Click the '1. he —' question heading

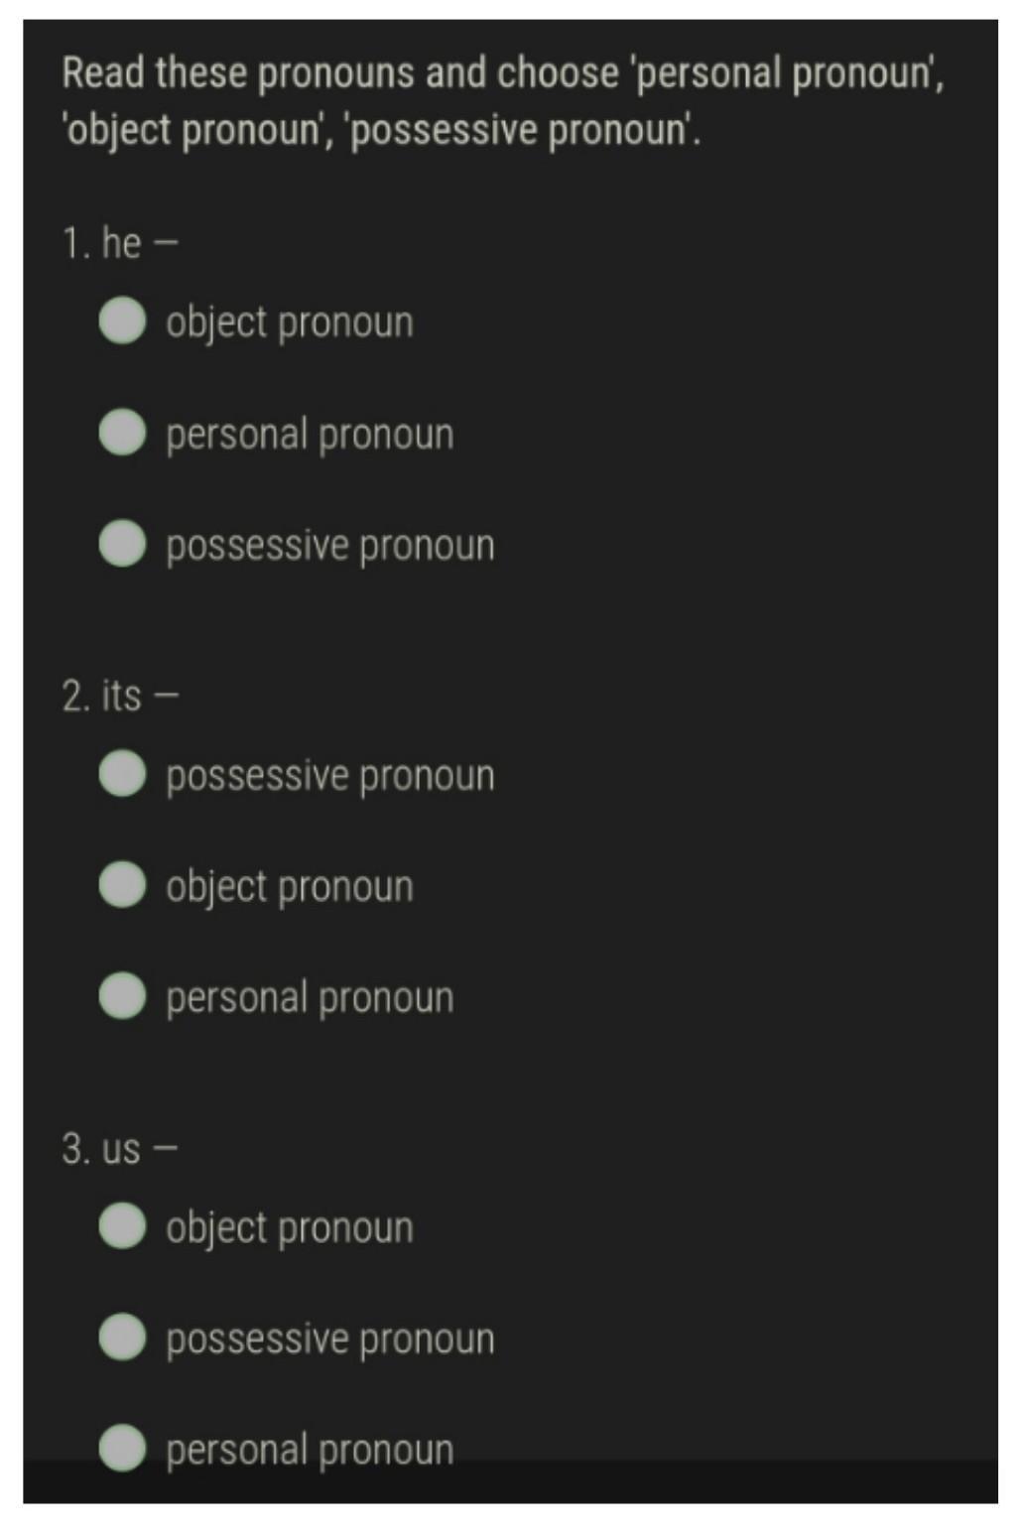(120, 243)
